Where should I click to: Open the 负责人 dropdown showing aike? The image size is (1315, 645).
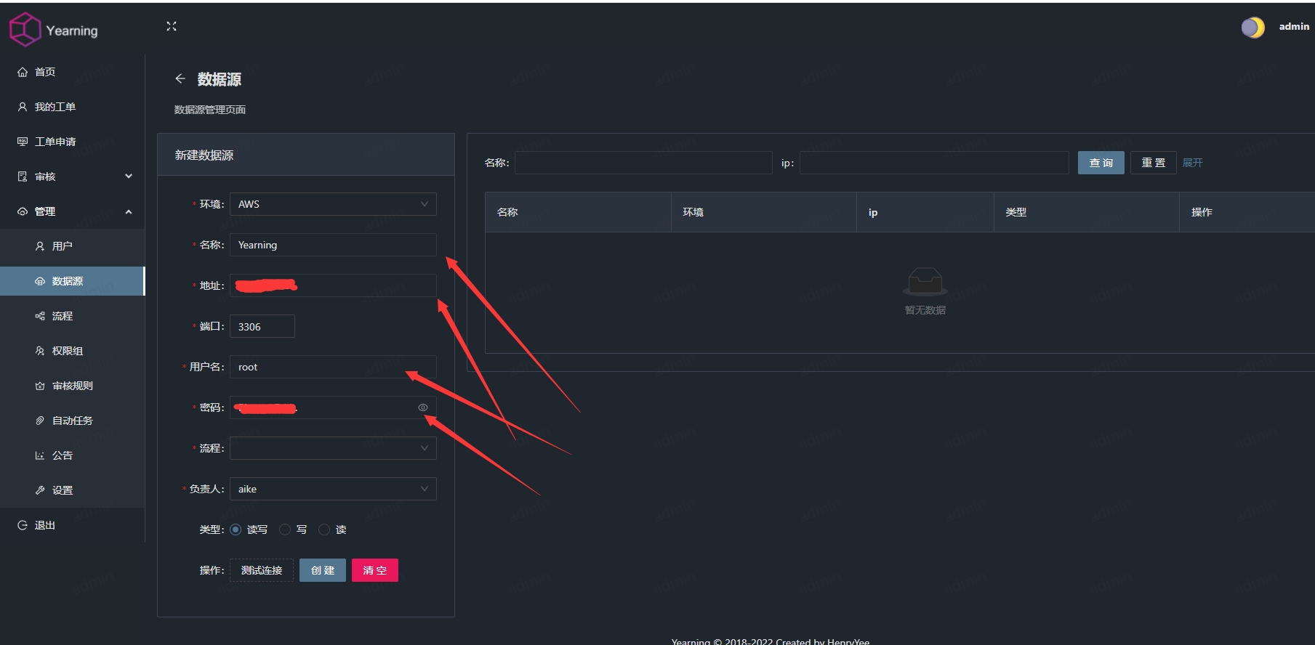point(333,489)
